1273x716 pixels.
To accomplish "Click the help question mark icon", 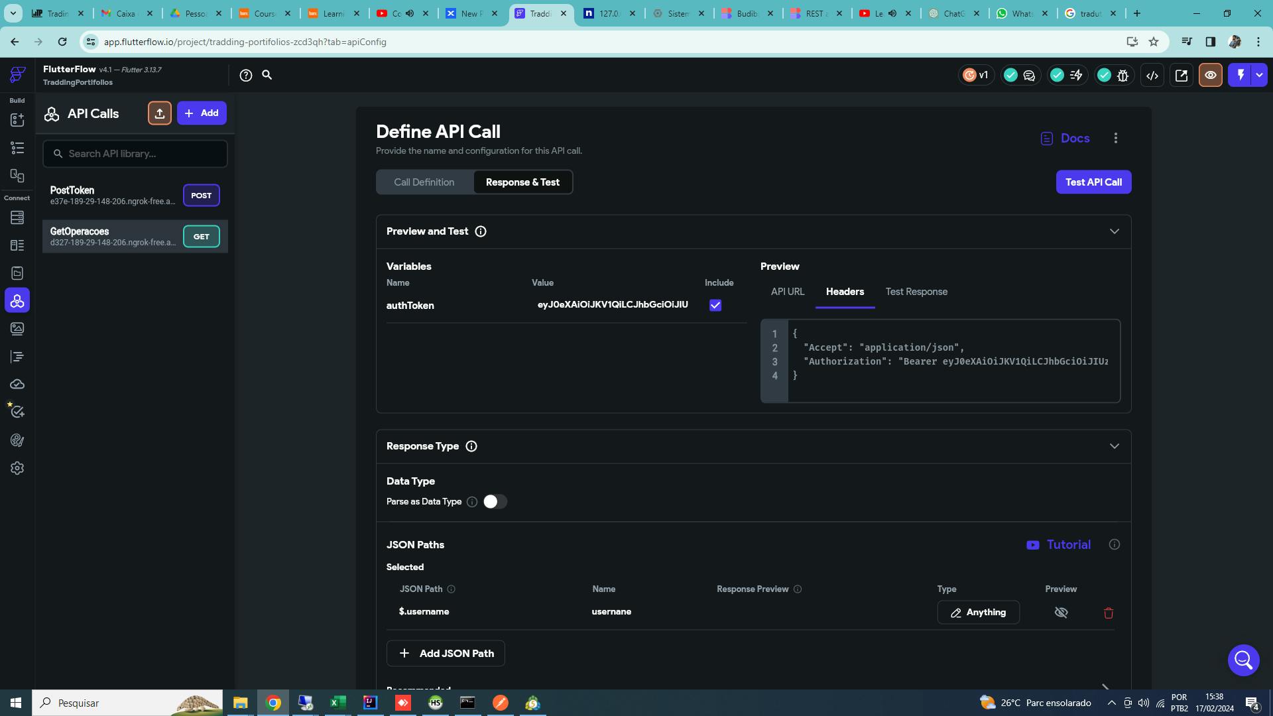I will [246, 76].
